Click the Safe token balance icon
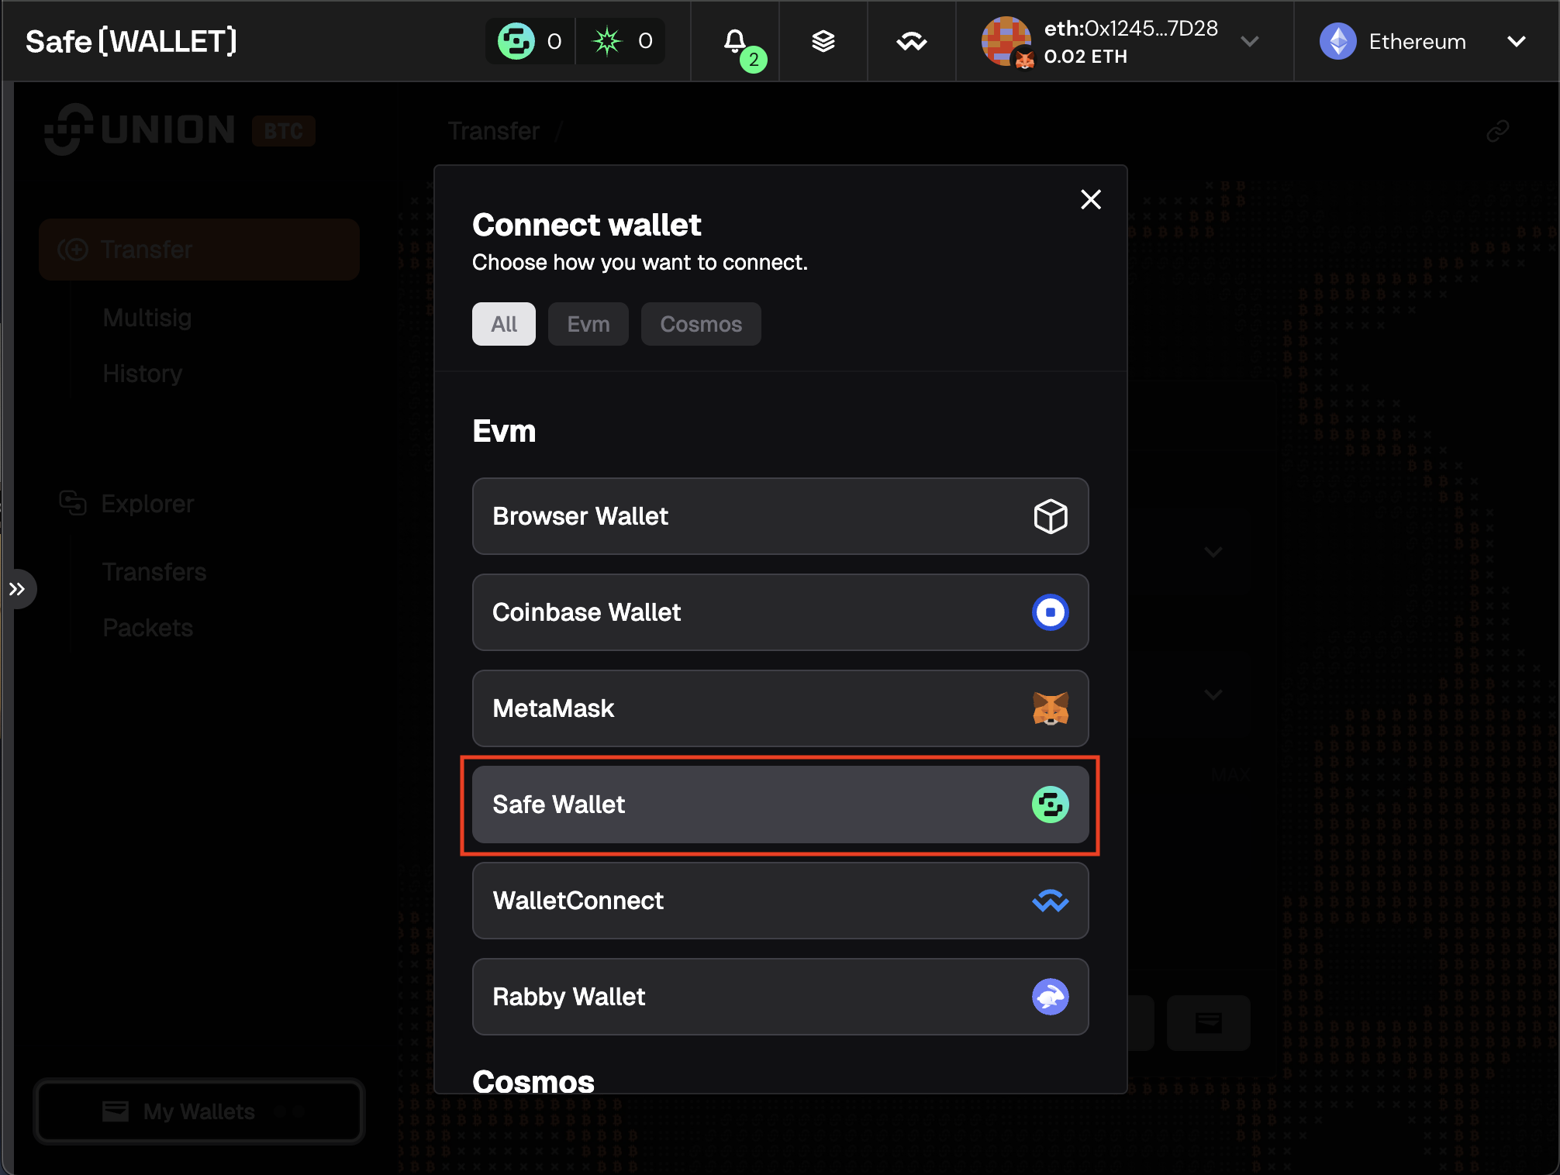Image resolution: width=1560 pixels, height=1175 pixels. click(516, 41)
